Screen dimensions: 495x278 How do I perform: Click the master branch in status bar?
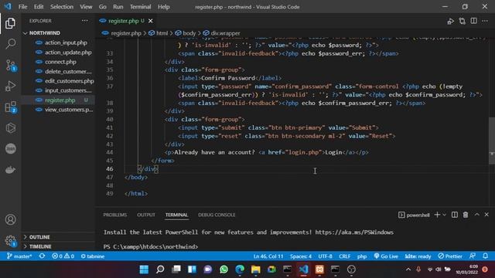(x=19, y=256)
